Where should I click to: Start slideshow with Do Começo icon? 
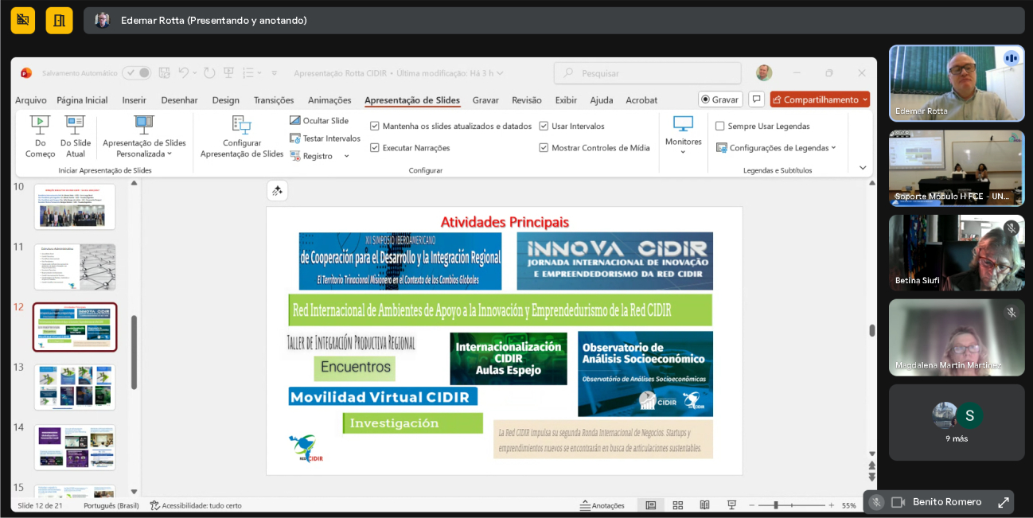[x=40, y=124]
